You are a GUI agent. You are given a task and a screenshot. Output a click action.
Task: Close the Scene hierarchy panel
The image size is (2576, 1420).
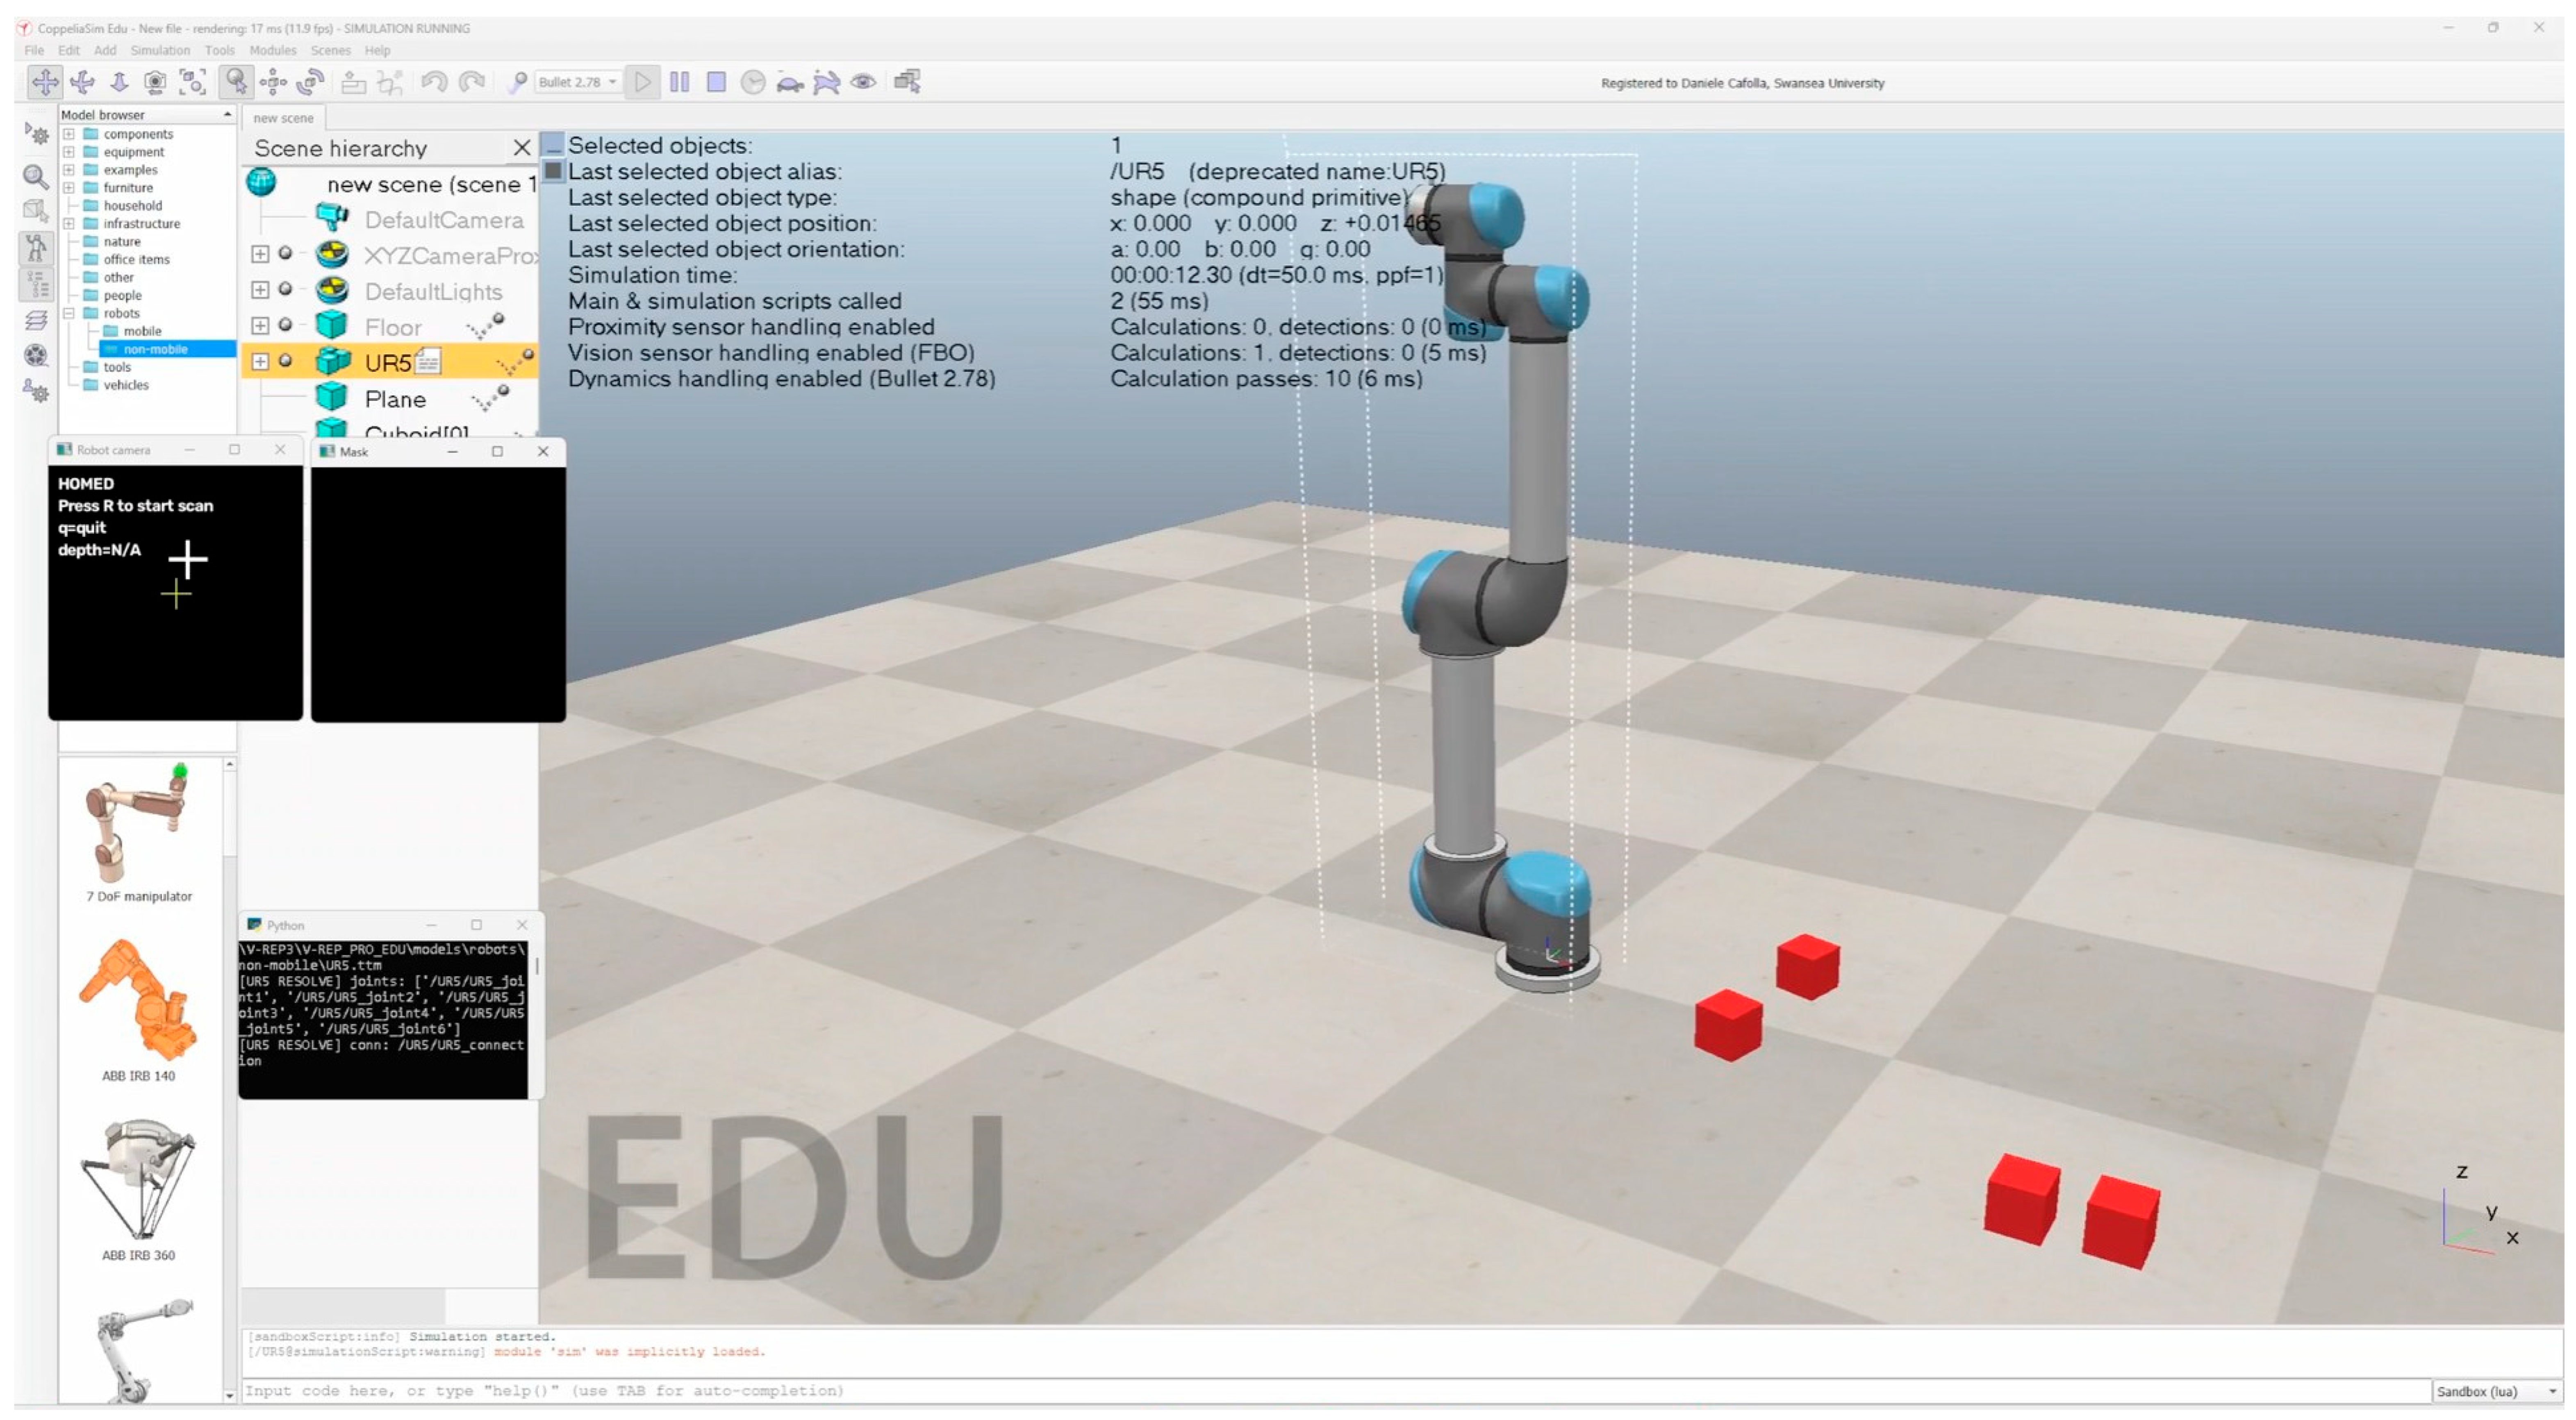tap(521, 148)
